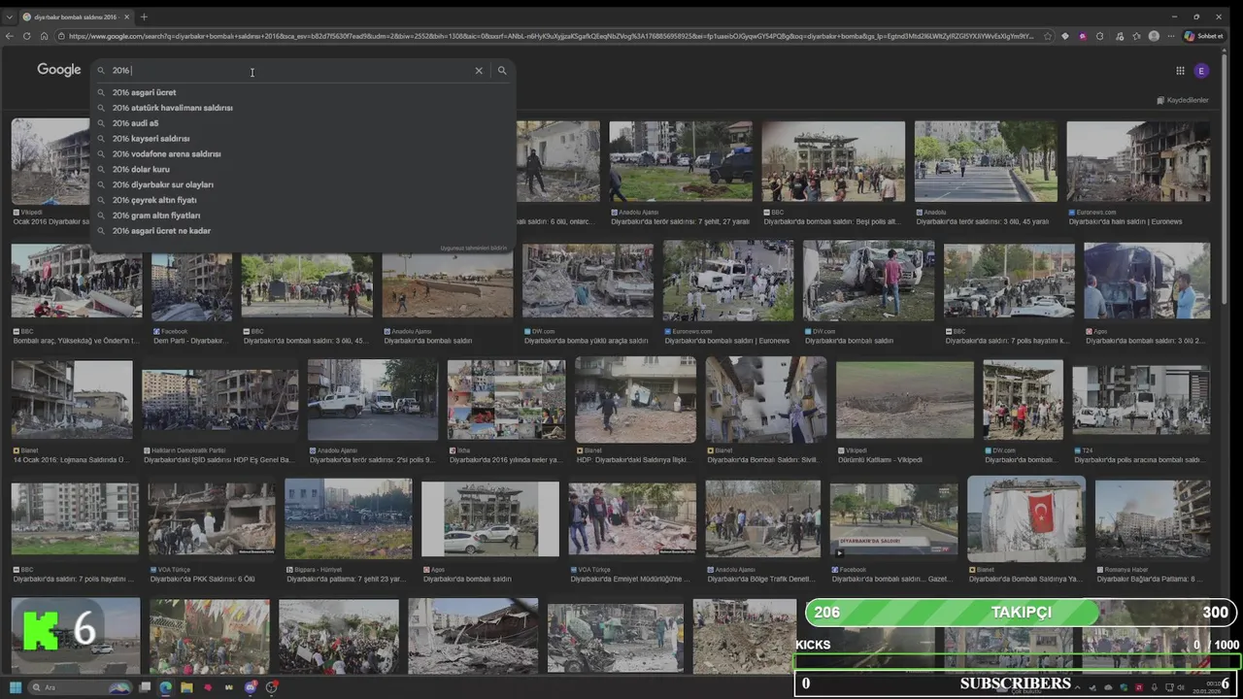Open Bianet image with Turkish flag on building
This screenshot has height=699, width=1243.
[1026, 519]
